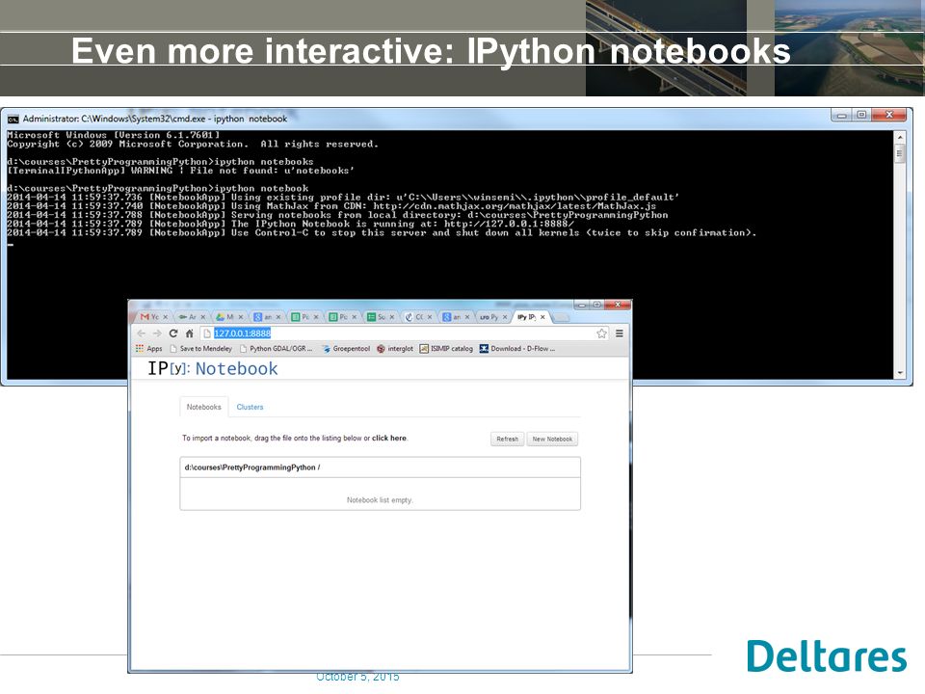Viewport: 925px width, 694px height.
Task: Reload the page in Chrome
Action: click(173, 334)
